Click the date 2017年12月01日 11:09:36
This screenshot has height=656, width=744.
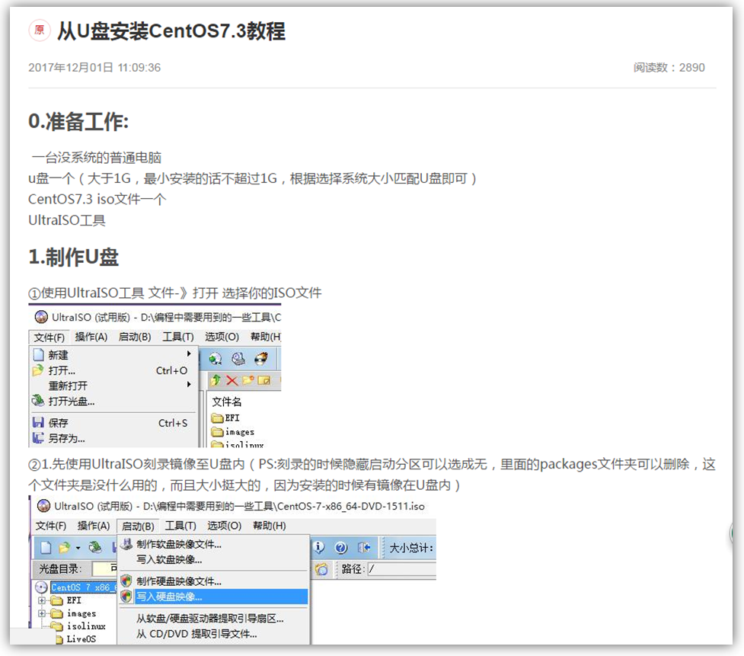coord(94,67)
